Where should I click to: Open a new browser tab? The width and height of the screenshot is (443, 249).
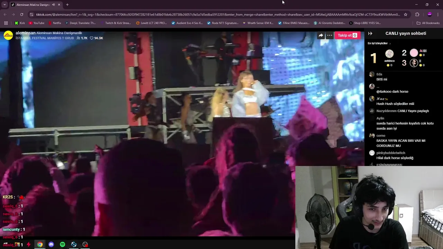[67, 5]
